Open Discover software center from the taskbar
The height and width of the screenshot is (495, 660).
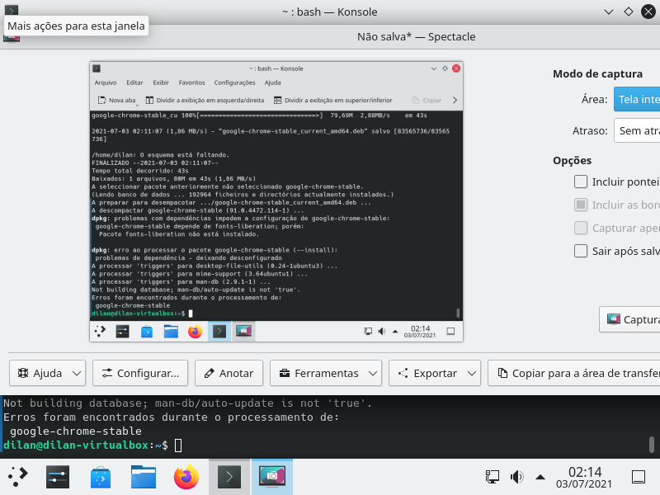[x=101, y=477]
